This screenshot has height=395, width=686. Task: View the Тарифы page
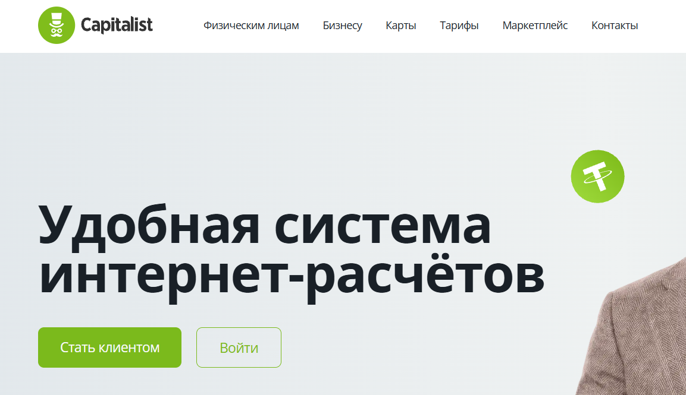coord(459,26)
